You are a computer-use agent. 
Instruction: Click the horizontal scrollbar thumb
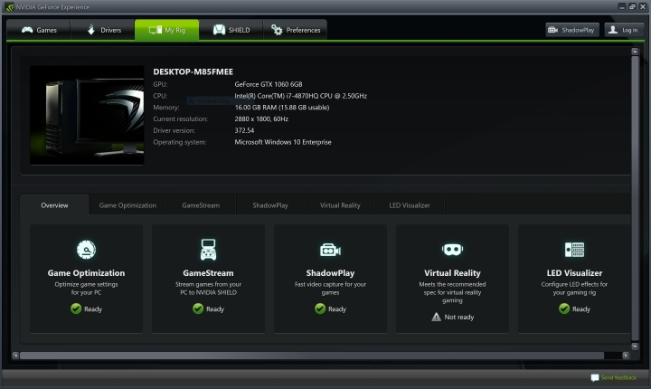[312, 356]
